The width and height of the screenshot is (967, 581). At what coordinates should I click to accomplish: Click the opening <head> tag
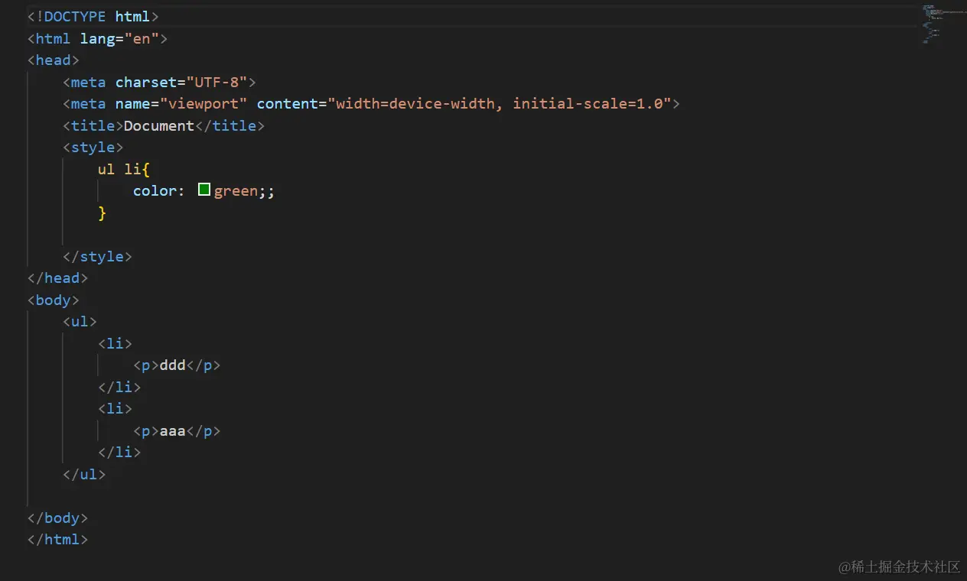coord(53,60)
